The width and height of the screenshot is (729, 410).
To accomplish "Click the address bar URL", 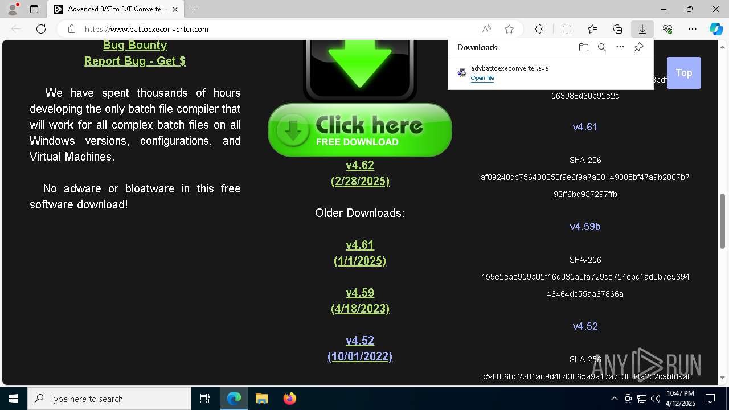I will [x=146, y=29].
